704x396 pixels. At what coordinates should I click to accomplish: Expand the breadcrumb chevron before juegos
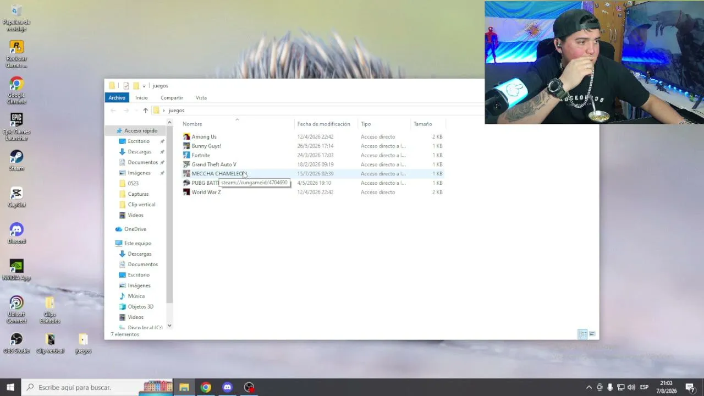pyautogui.click(x=163, y=111)
